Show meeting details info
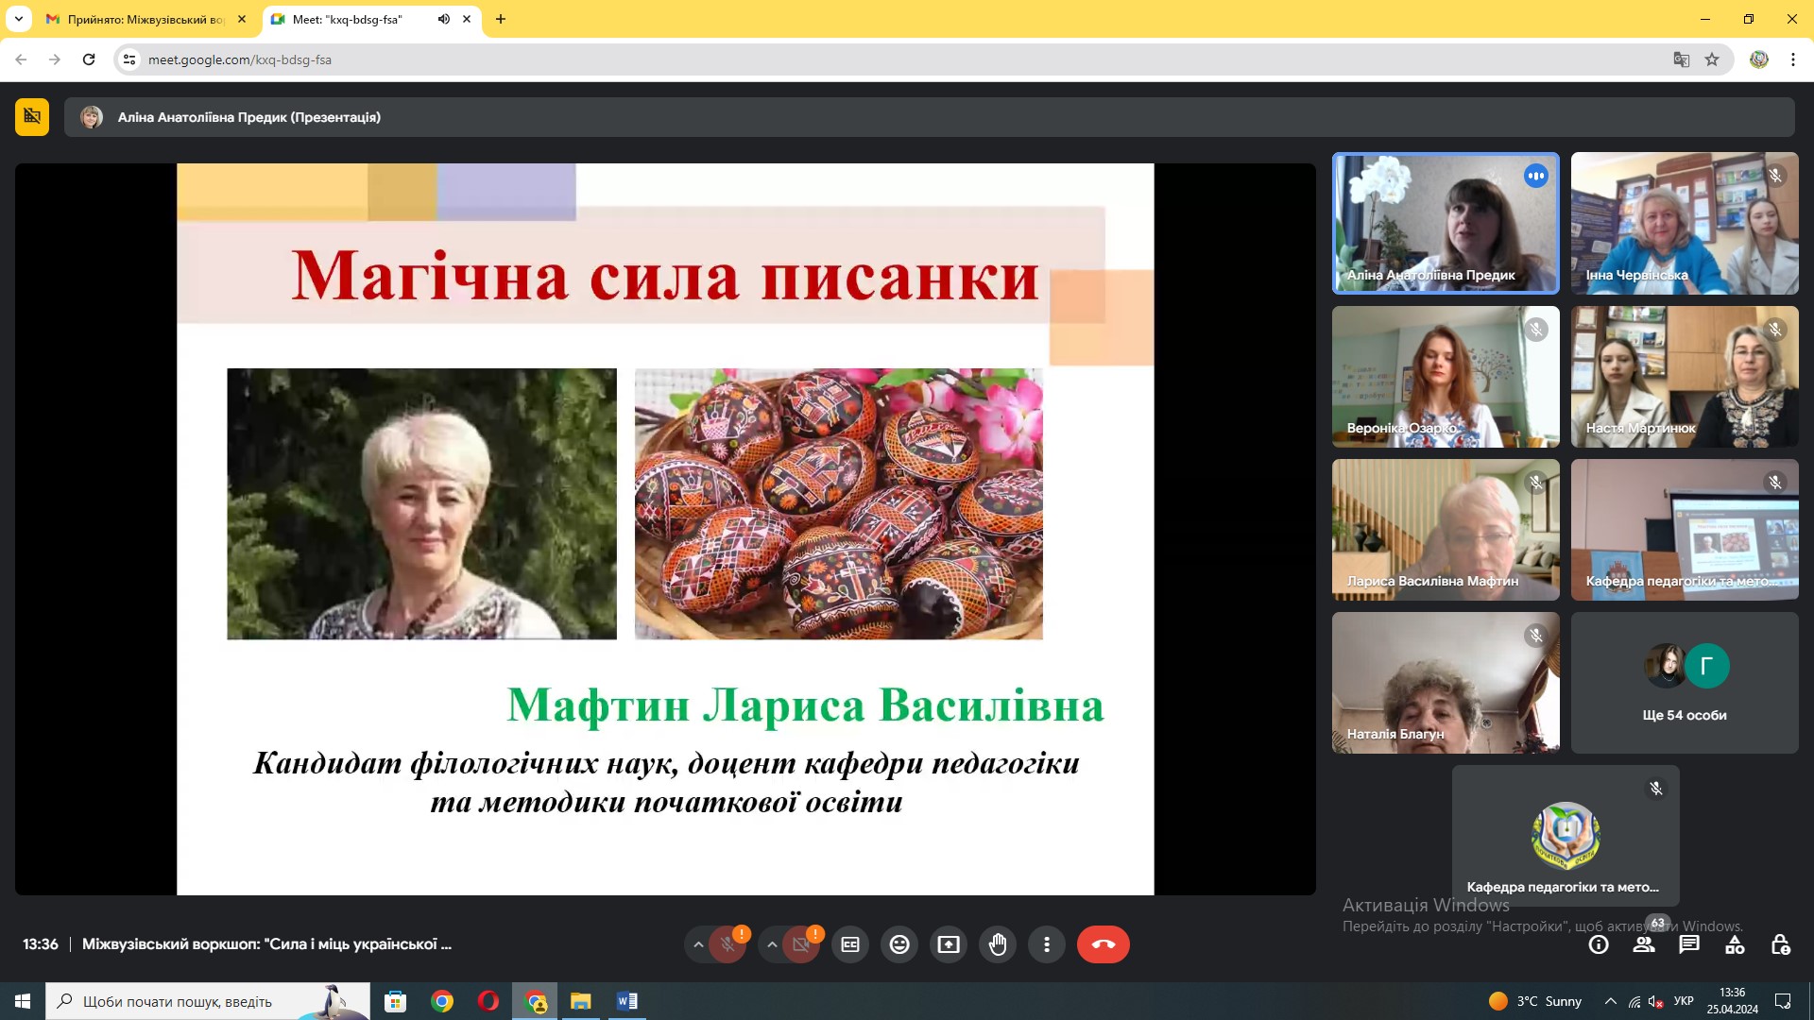The height and width of the screenshot is (1020, 1814). 1599,943
